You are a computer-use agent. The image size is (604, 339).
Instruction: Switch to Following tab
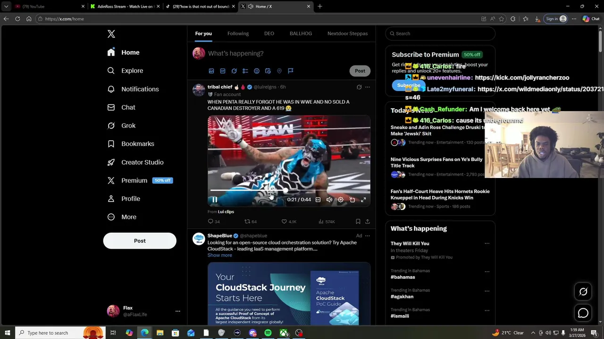click(x=238, y=33)
